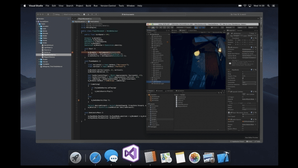Launch Safari from the dock

(x=95, y=157)
